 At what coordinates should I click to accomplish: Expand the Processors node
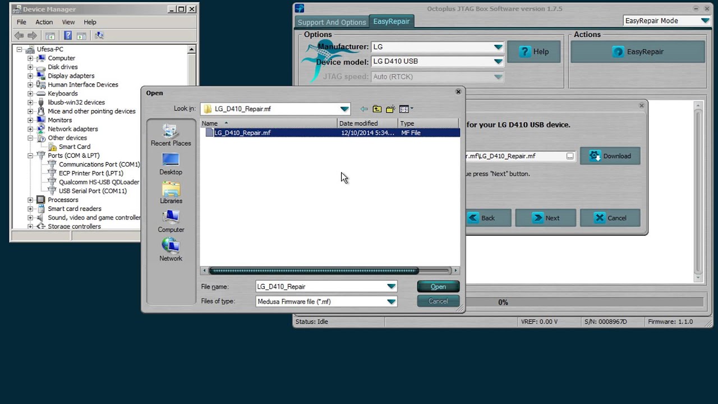coord(30,200)
